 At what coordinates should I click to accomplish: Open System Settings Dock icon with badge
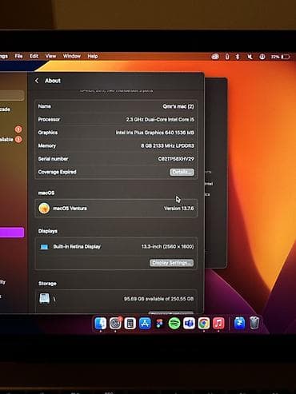pos(115,323)
